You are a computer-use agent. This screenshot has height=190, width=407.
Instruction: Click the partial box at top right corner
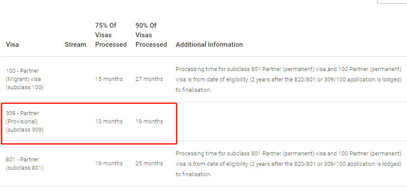coord(392,2)
